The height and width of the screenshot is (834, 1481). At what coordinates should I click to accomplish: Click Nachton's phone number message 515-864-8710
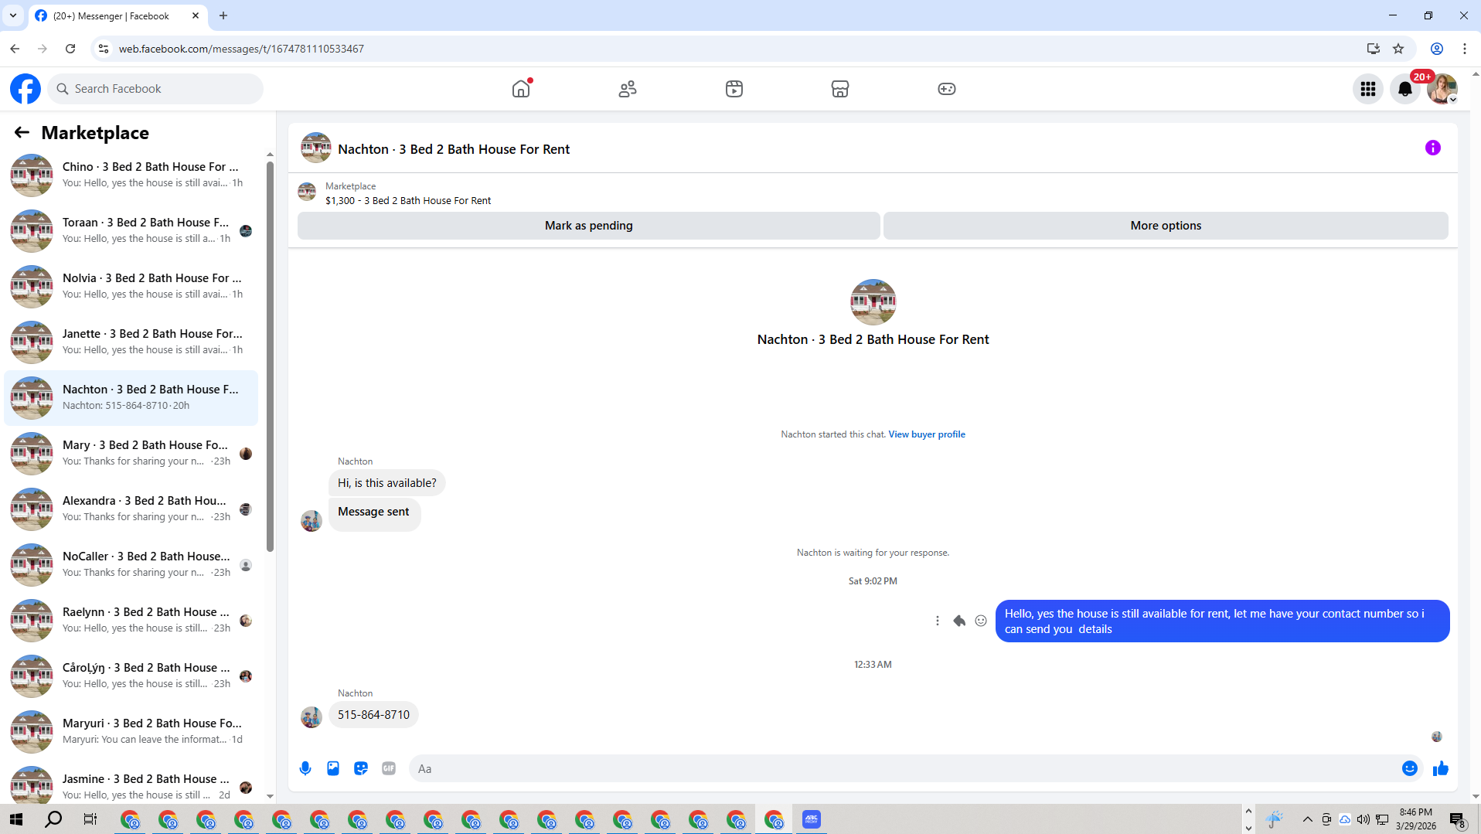pos(373,715)
